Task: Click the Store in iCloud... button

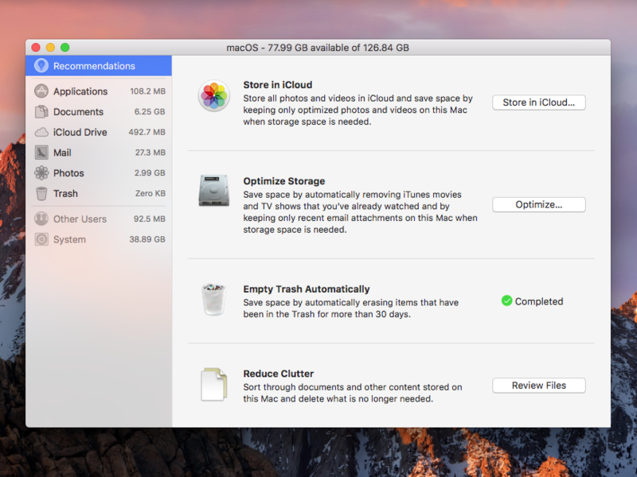Action: point(539,103)
